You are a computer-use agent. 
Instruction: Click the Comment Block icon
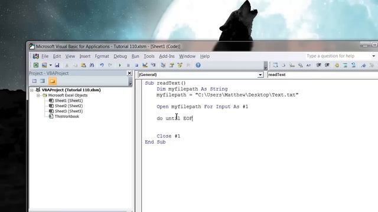[x=345, y=65]
